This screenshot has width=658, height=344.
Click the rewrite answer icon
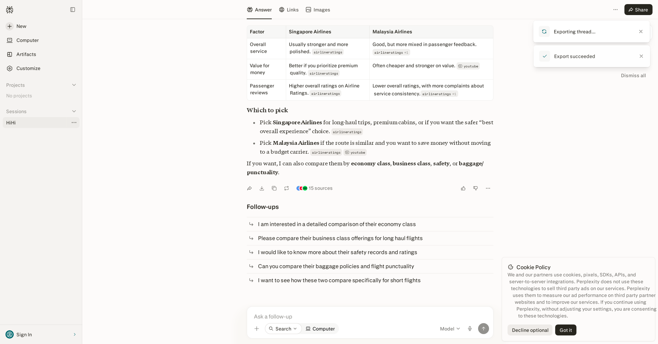pyautogui.click(x=287, y=188)
